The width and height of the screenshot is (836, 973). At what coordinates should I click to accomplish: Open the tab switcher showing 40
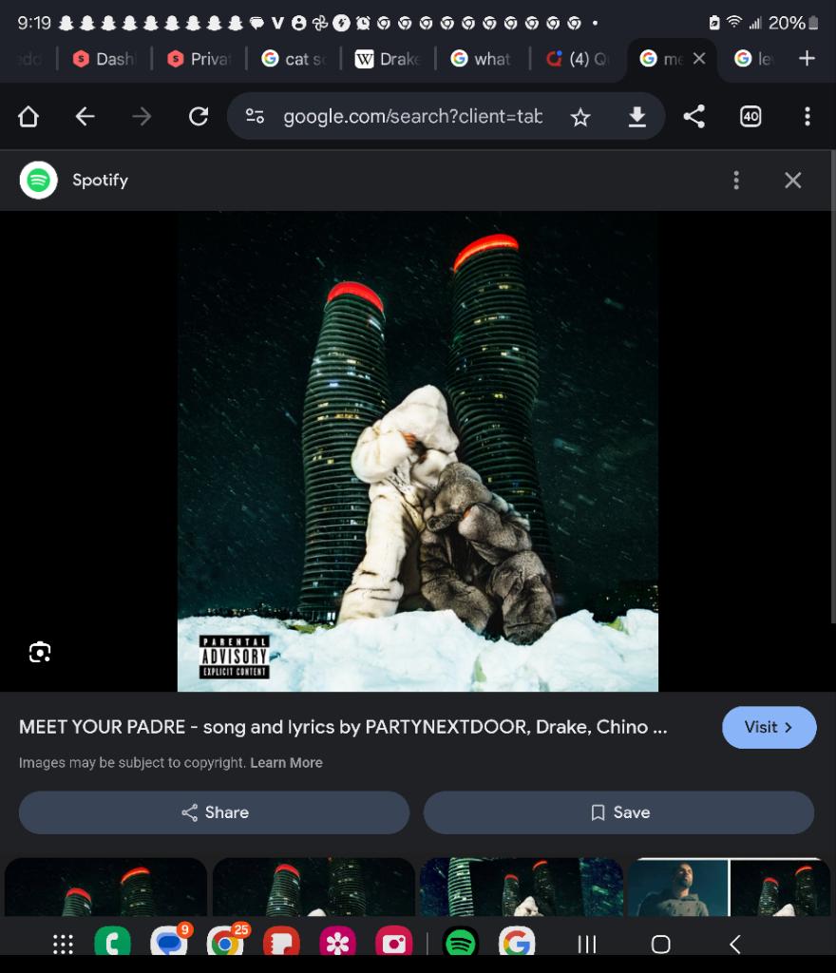click(x=750, y=116)
